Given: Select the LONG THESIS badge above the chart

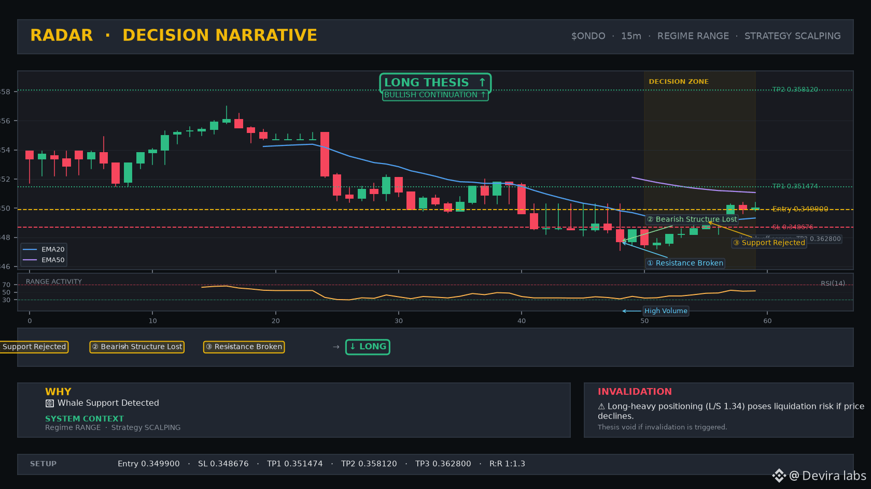Looking at the screenshot, I should coord(436,83).
